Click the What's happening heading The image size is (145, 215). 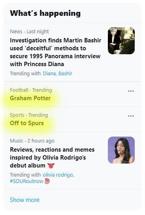point(45,13)
